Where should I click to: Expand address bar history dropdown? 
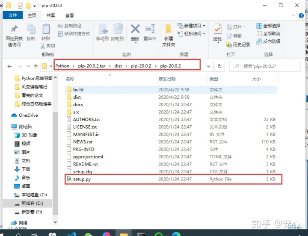point(208,66)
